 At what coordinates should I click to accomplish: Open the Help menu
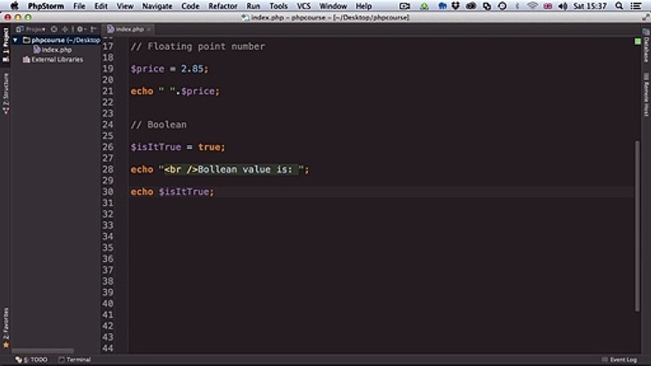pos(364,6)
